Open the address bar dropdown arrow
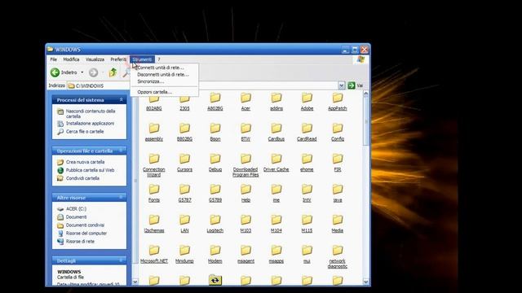Screen dimensions: 522x293 (341, 85)
